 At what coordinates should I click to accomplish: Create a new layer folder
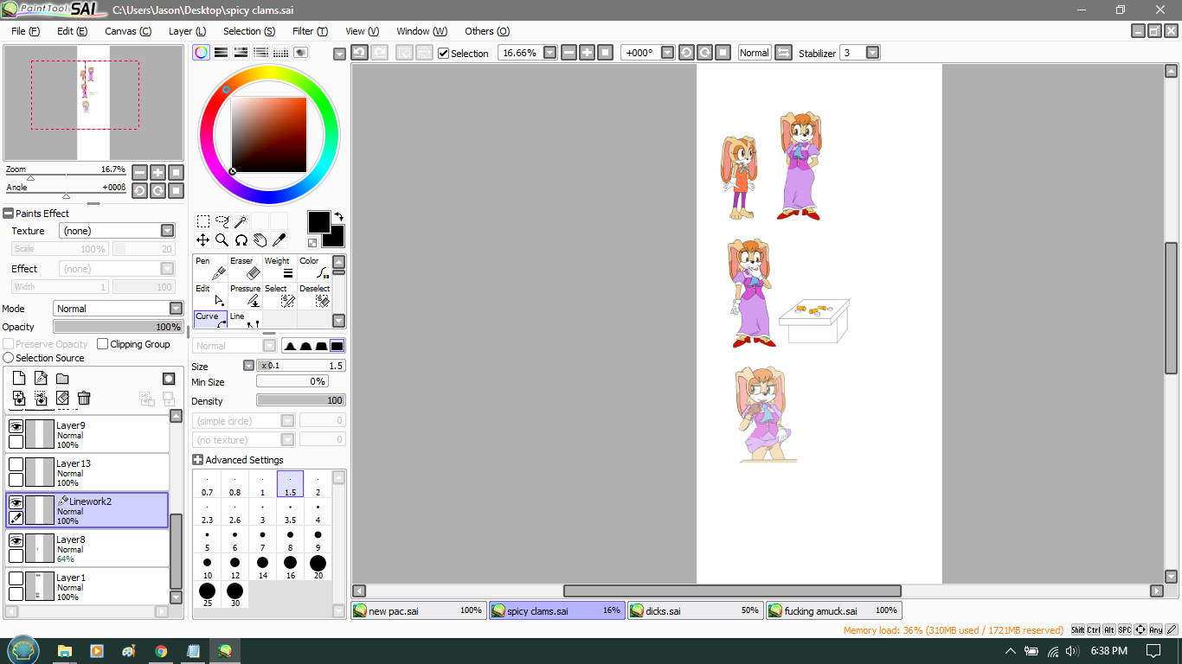[62, 379]
